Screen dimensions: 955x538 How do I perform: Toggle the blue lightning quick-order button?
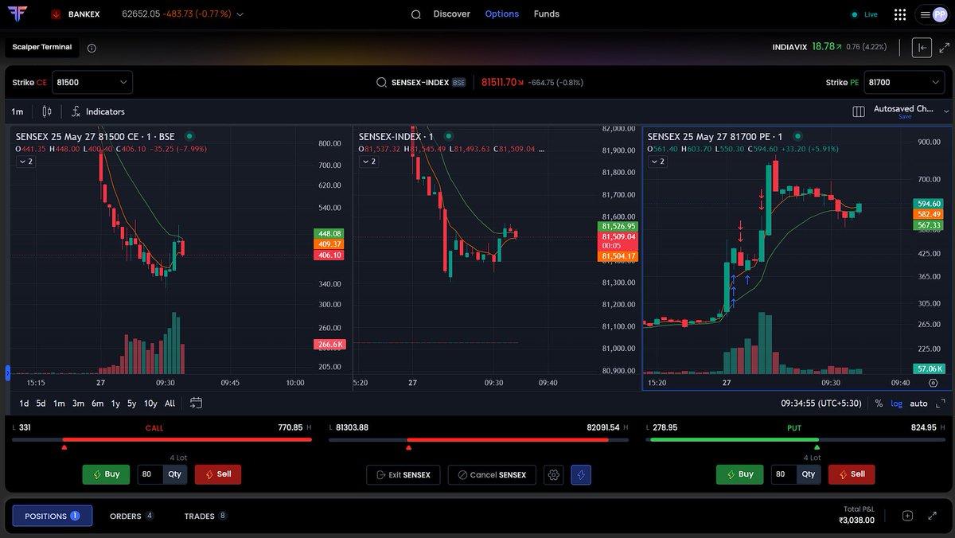(581, 475)
